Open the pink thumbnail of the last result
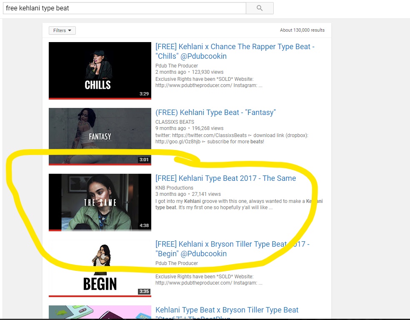This screenshot has width=410, height=320. click(x=100, y=312)
